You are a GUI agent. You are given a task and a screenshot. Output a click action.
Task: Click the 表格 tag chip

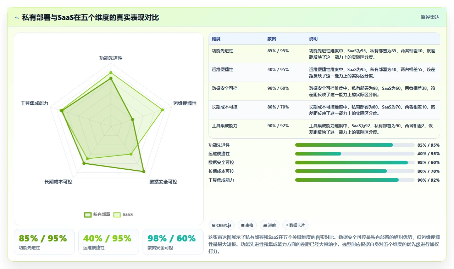point(247,225)
